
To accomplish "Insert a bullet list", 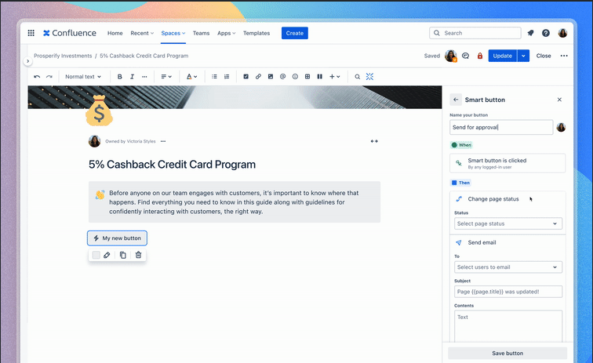I will point(214,76).
